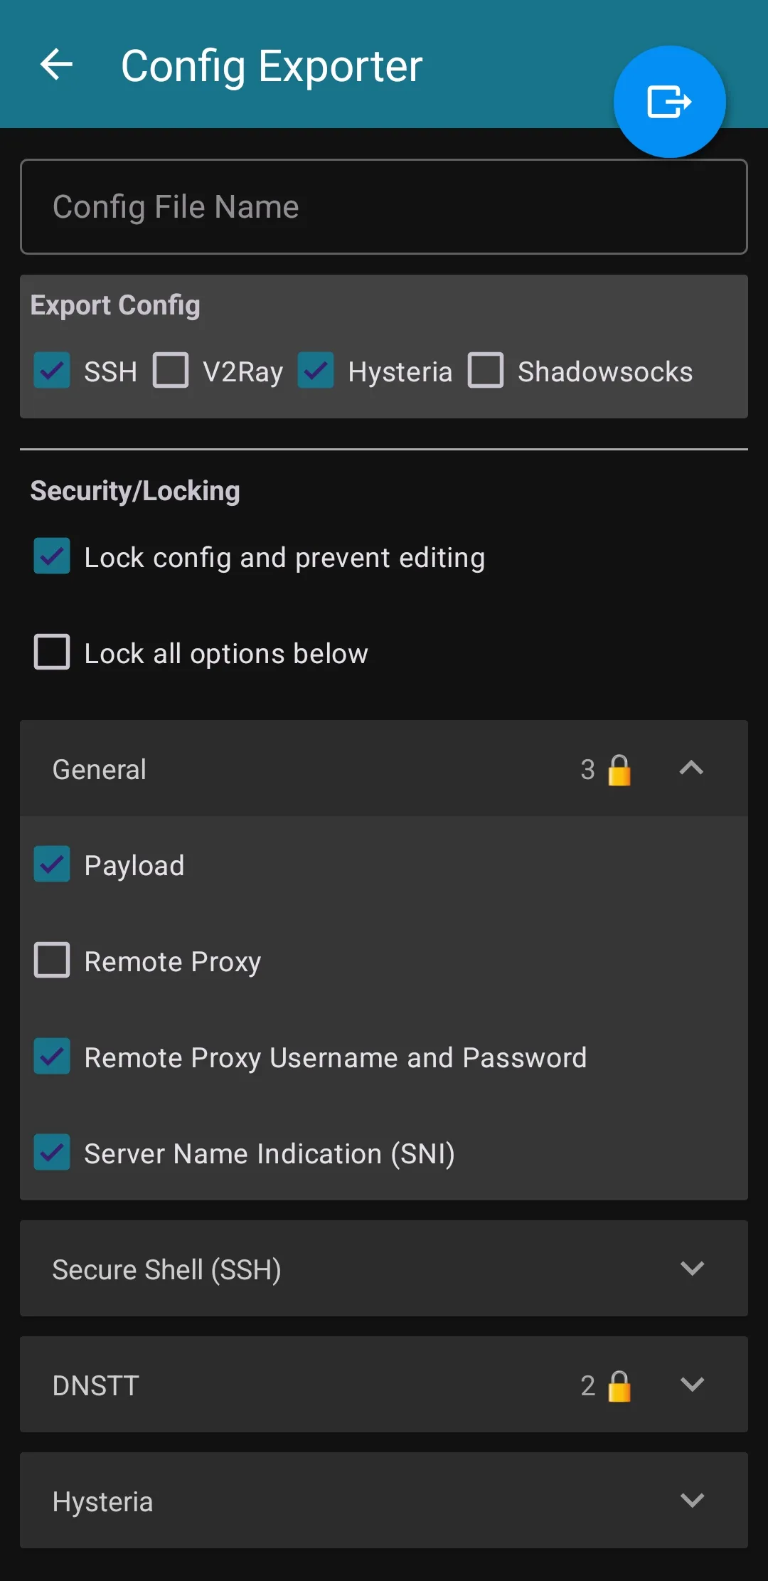Tap the blue export icon
Image resolution: width=768 pixels, height=1581 pixels.
(668, 101)
